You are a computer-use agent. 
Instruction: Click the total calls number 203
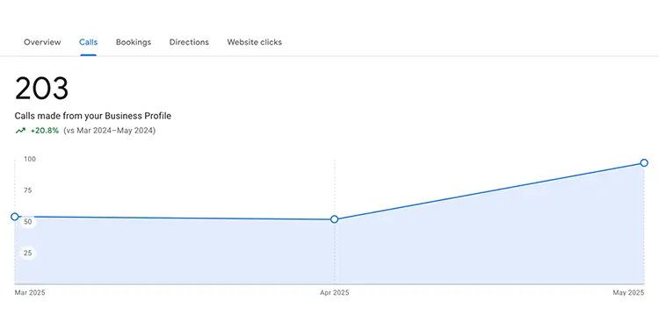[41, 89]
